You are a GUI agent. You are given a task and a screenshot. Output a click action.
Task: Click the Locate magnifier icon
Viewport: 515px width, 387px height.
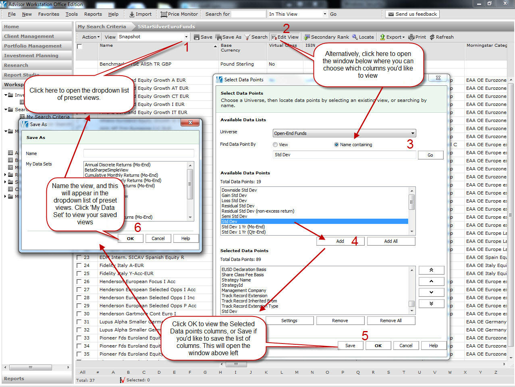point(355,37)
